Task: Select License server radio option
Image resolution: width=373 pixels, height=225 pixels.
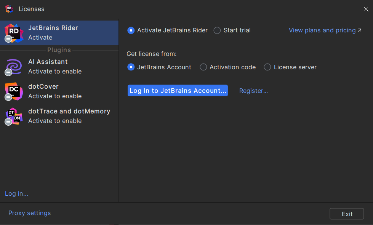Action: point(267,67)
